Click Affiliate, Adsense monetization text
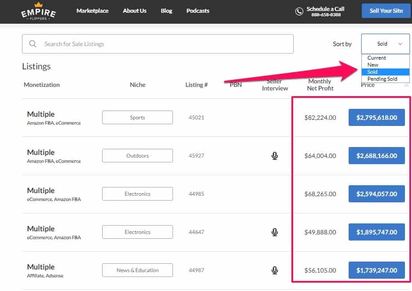412x291 pixels. (45, 276)
